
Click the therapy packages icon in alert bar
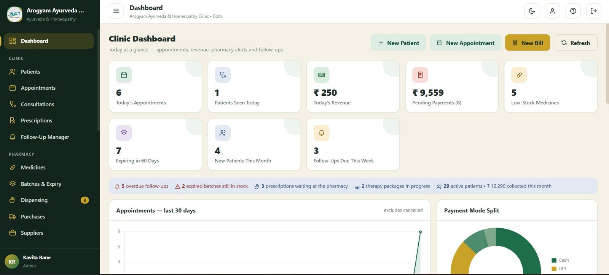point(357,186)
